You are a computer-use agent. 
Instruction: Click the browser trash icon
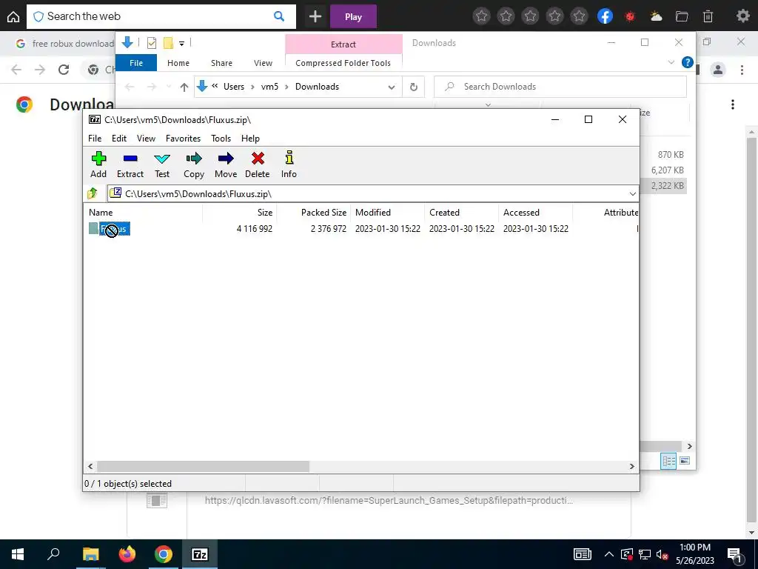(x=708, y=16)
